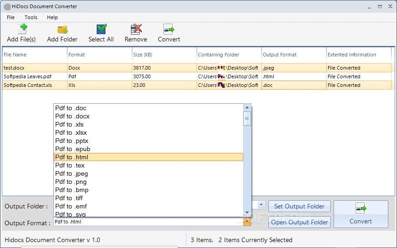This screenshot has width=397, height=248.
Task: Click the Output Format combo box field
Action: [x=148, y=222]
